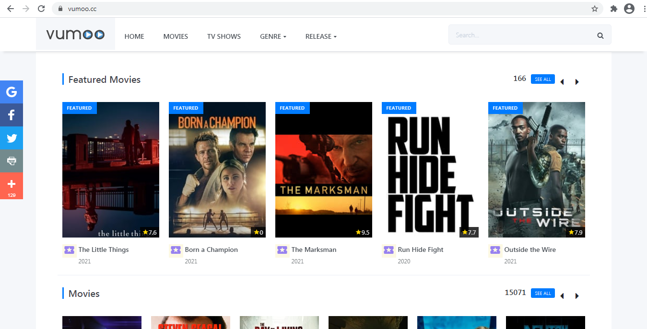
Task: Click the 166 featured count
Action: [x=519, y=79]
